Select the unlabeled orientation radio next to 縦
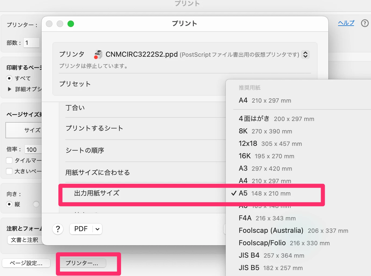The height and width of the screenshot is (276, 371). (x=36, y=204)
